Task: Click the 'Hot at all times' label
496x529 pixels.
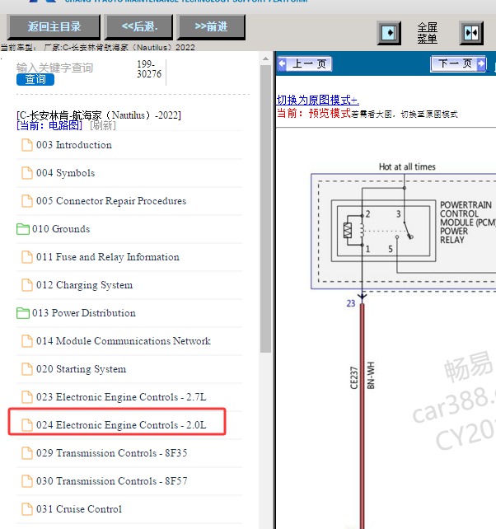Action: [407, 166]
